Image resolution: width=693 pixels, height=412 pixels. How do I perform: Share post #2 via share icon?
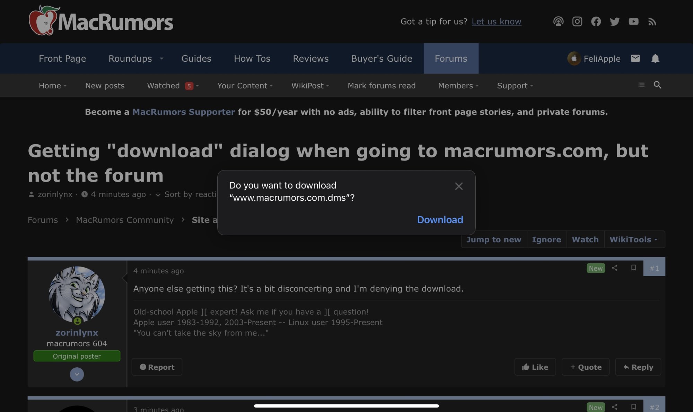(614, 407)
